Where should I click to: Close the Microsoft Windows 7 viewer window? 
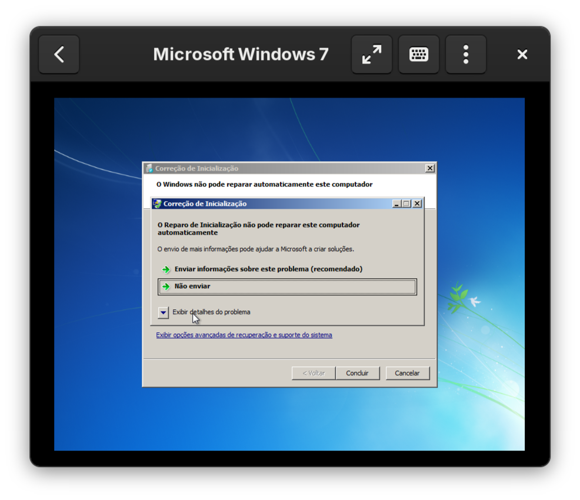pos(522,54)
